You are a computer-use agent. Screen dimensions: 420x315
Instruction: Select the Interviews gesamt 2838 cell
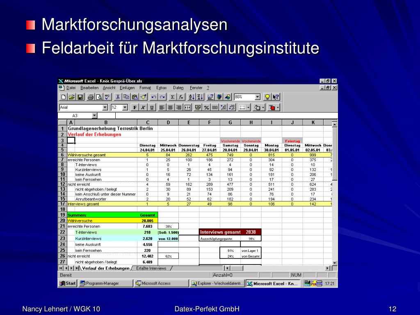230,232
